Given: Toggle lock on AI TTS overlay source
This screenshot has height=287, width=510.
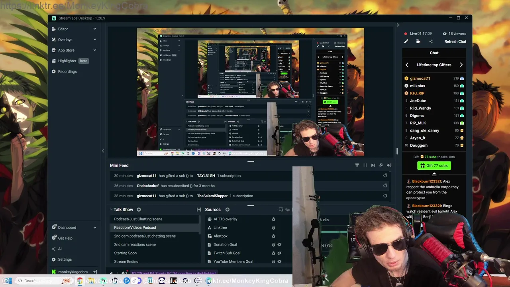Looking at the screenshot, I should click(x=273, y=219).
